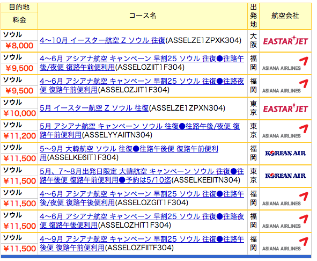Open the Asiana course link coded ASSELOZHIT1F304
317x261 pixels.
tap(142, 221)
